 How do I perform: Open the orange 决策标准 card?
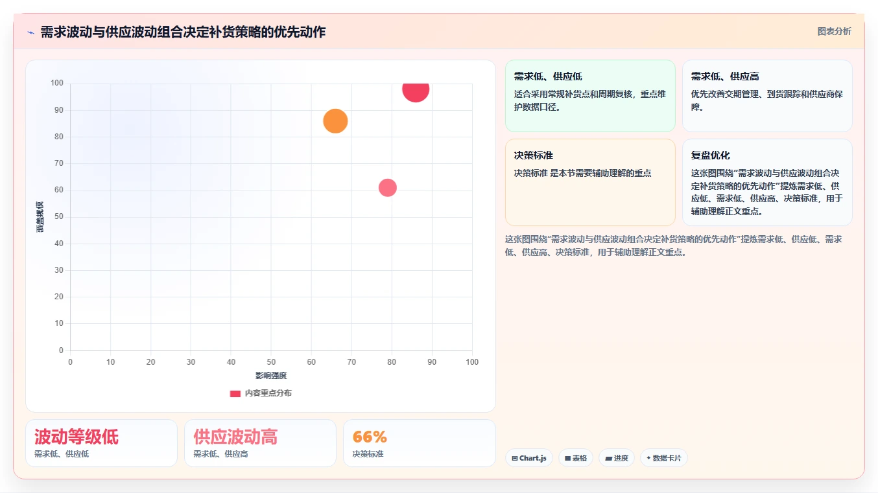(x=590, y=182)
